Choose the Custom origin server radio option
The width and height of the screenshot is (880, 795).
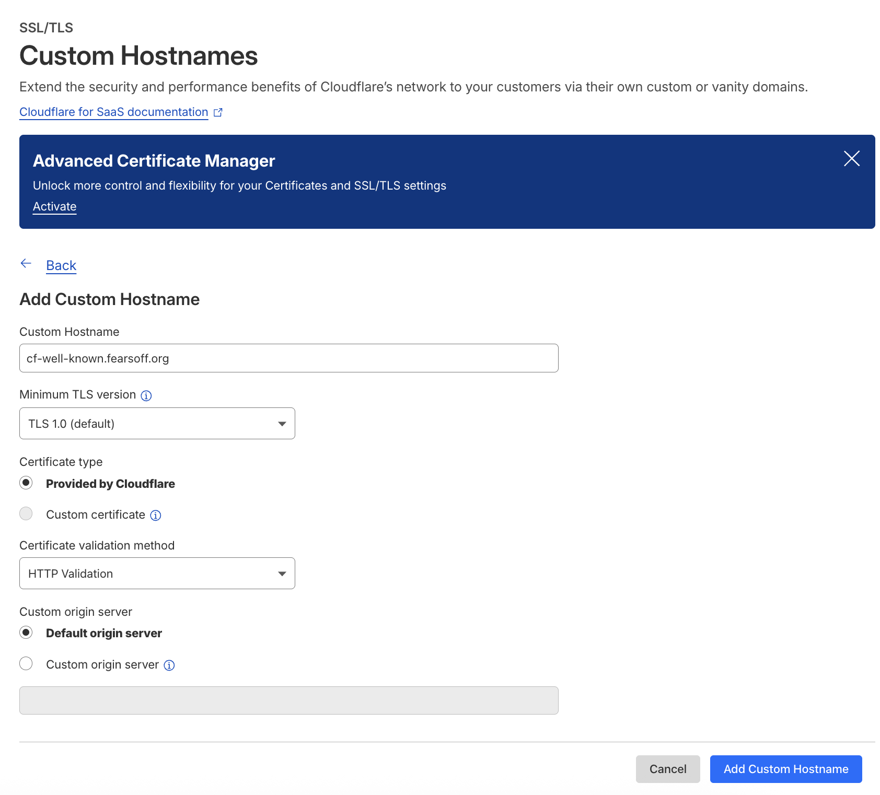click(26, 664)
